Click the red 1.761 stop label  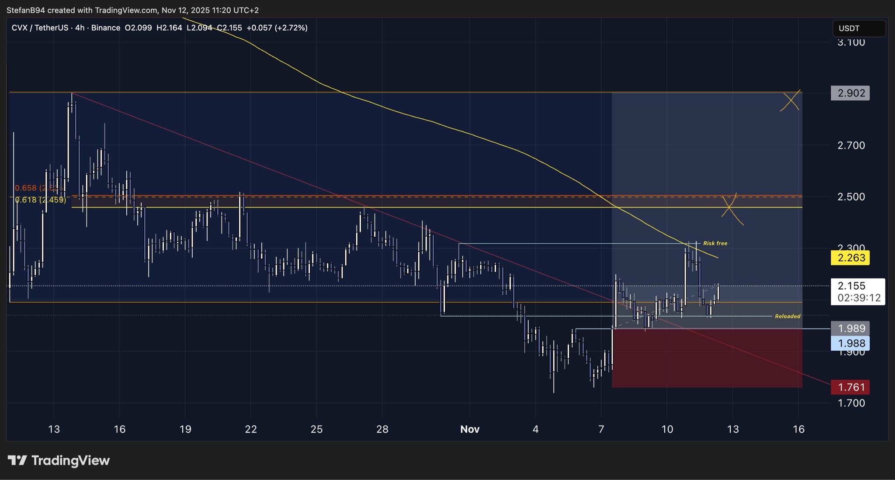[x=850, y=387]
